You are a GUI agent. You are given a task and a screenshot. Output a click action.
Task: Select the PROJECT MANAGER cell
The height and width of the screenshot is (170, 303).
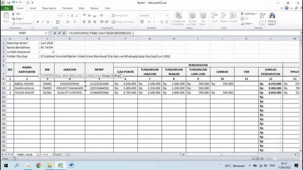point(70,88)
